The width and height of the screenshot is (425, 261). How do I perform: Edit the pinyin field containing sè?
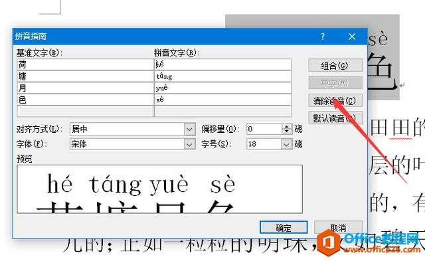tap(223, 100)
